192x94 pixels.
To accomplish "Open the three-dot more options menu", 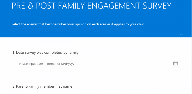I will pyautogui.click(x=182, y=35).
